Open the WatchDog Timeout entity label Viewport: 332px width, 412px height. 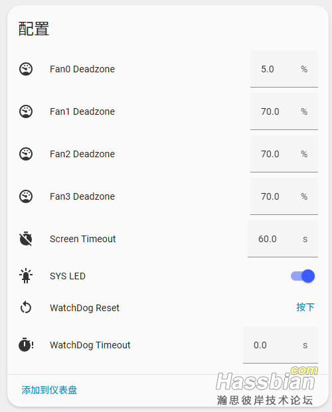pyautogui.click(x=90, y=345)
